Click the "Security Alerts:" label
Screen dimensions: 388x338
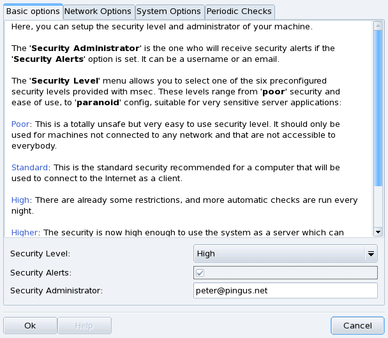40,273
